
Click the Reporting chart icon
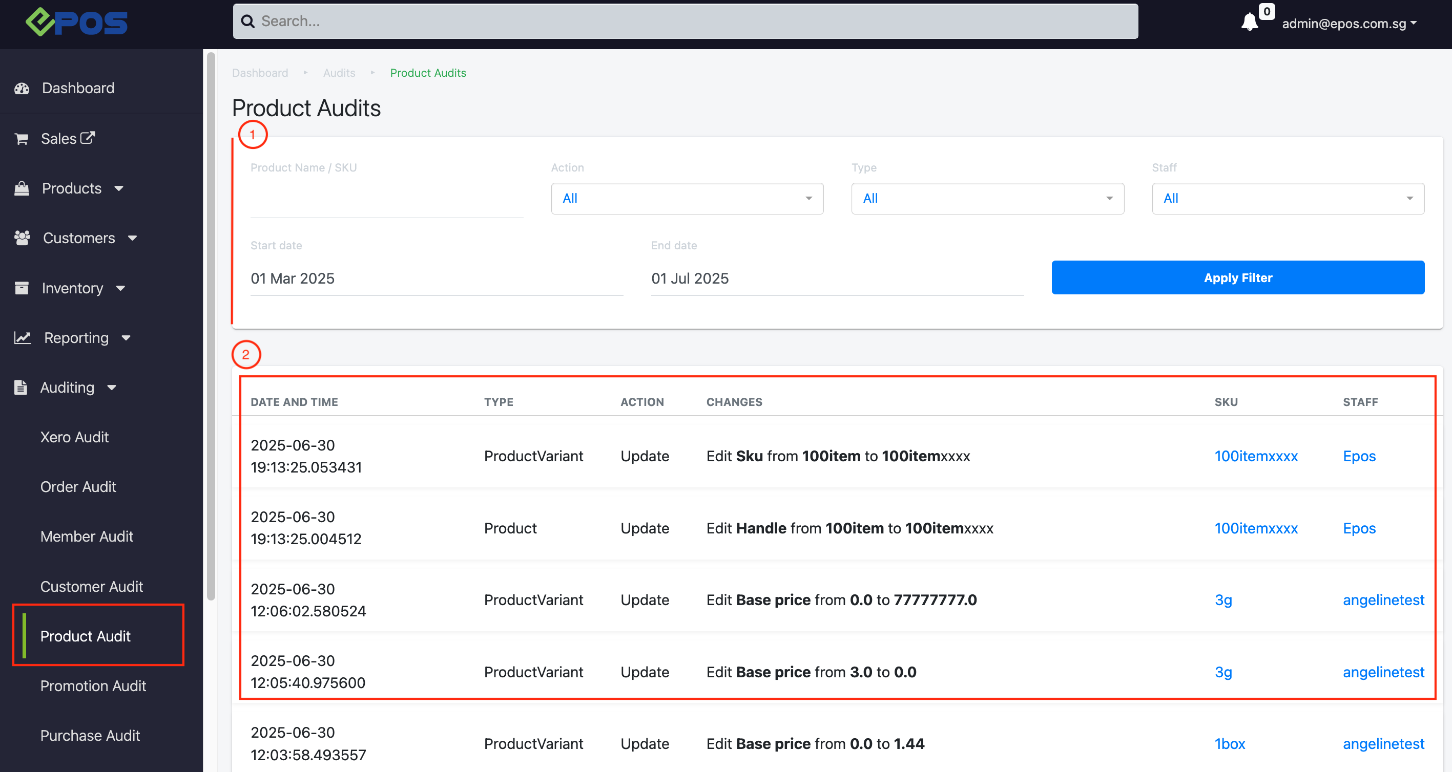(x=22, y=338)
